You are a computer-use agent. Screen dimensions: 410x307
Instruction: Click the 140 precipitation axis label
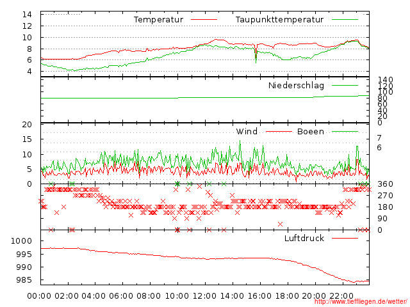(385, 79)
